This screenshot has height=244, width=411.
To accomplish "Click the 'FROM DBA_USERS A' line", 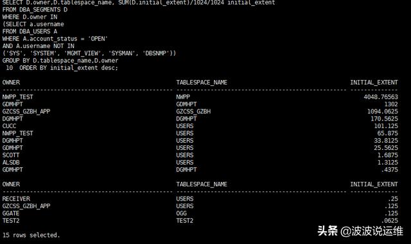I will (x=30, y=31).
